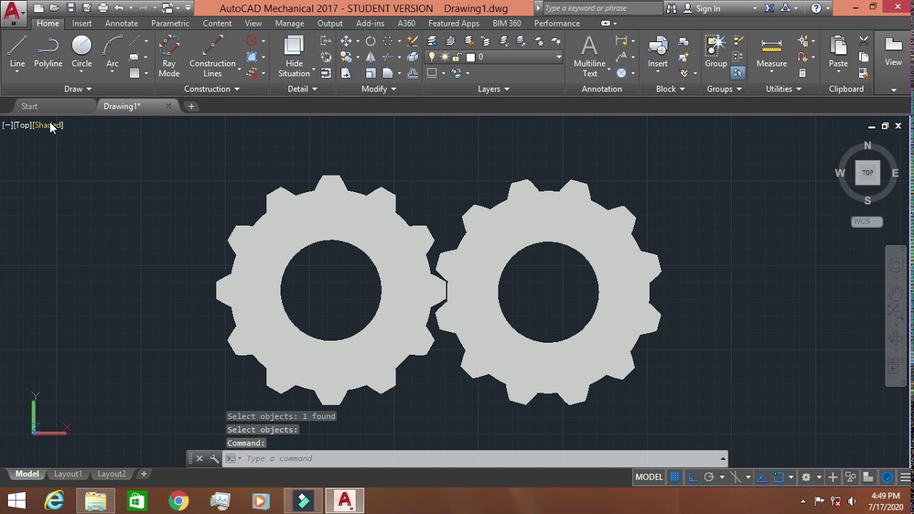The height and width of the screenshot is (514, 914).
Task: Toggle Ortho mode in status bar
Action: (693, 477)
